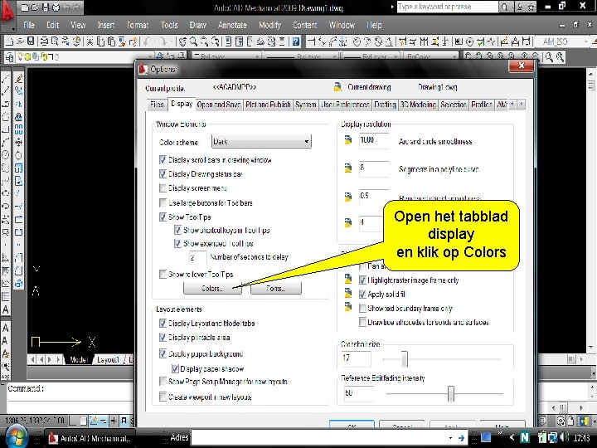Enable Show rollover ToolTips checkbox
597x448 pixels.
[163, 275]
